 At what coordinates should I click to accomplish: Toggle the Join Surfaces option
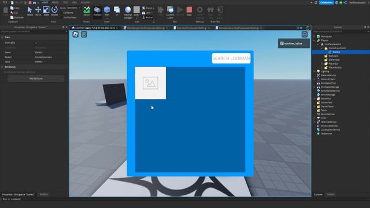(x=69, y=17)
